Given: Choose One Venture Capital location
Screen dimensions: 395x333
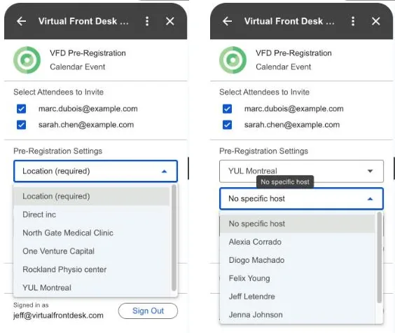Looking at the screenshot, I should coord(92,251).
